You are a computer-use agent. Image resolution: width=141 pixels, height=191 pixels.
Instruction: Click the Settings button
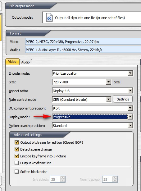pyautogui.click(x=123, y=99)
